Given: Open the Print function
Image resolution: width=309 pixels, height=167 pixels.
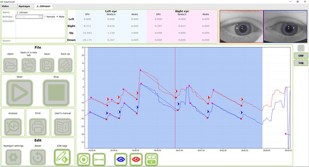Looking at the screenshot, I should pos(38,127).
